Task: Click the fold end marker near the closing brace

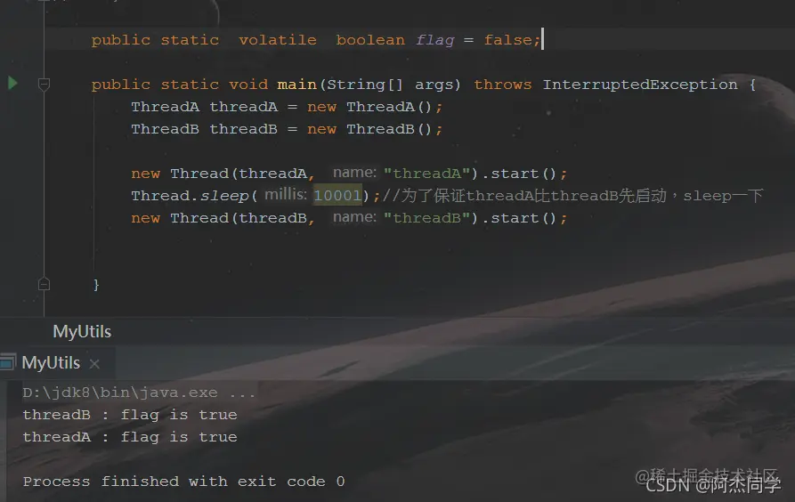Action: 45,284
